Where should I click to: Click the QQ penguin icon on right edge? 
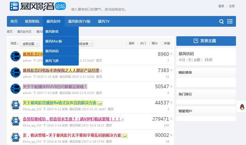tap(242, 107)
